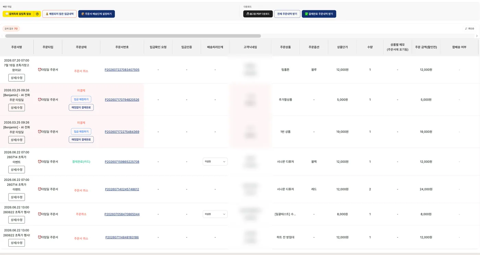Viewport: 480px width, 255px height.
Task: Click the 블루 option cell
Action: coord(314,70)
